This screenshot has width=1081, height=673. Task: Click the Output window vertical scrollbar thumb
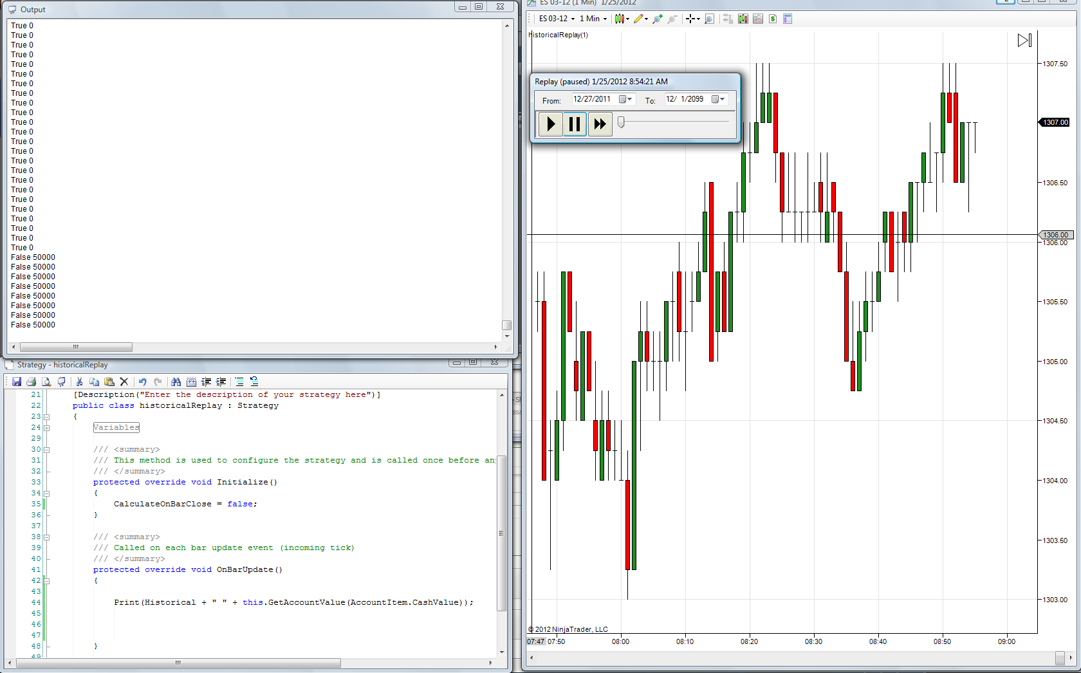point(507,325)
